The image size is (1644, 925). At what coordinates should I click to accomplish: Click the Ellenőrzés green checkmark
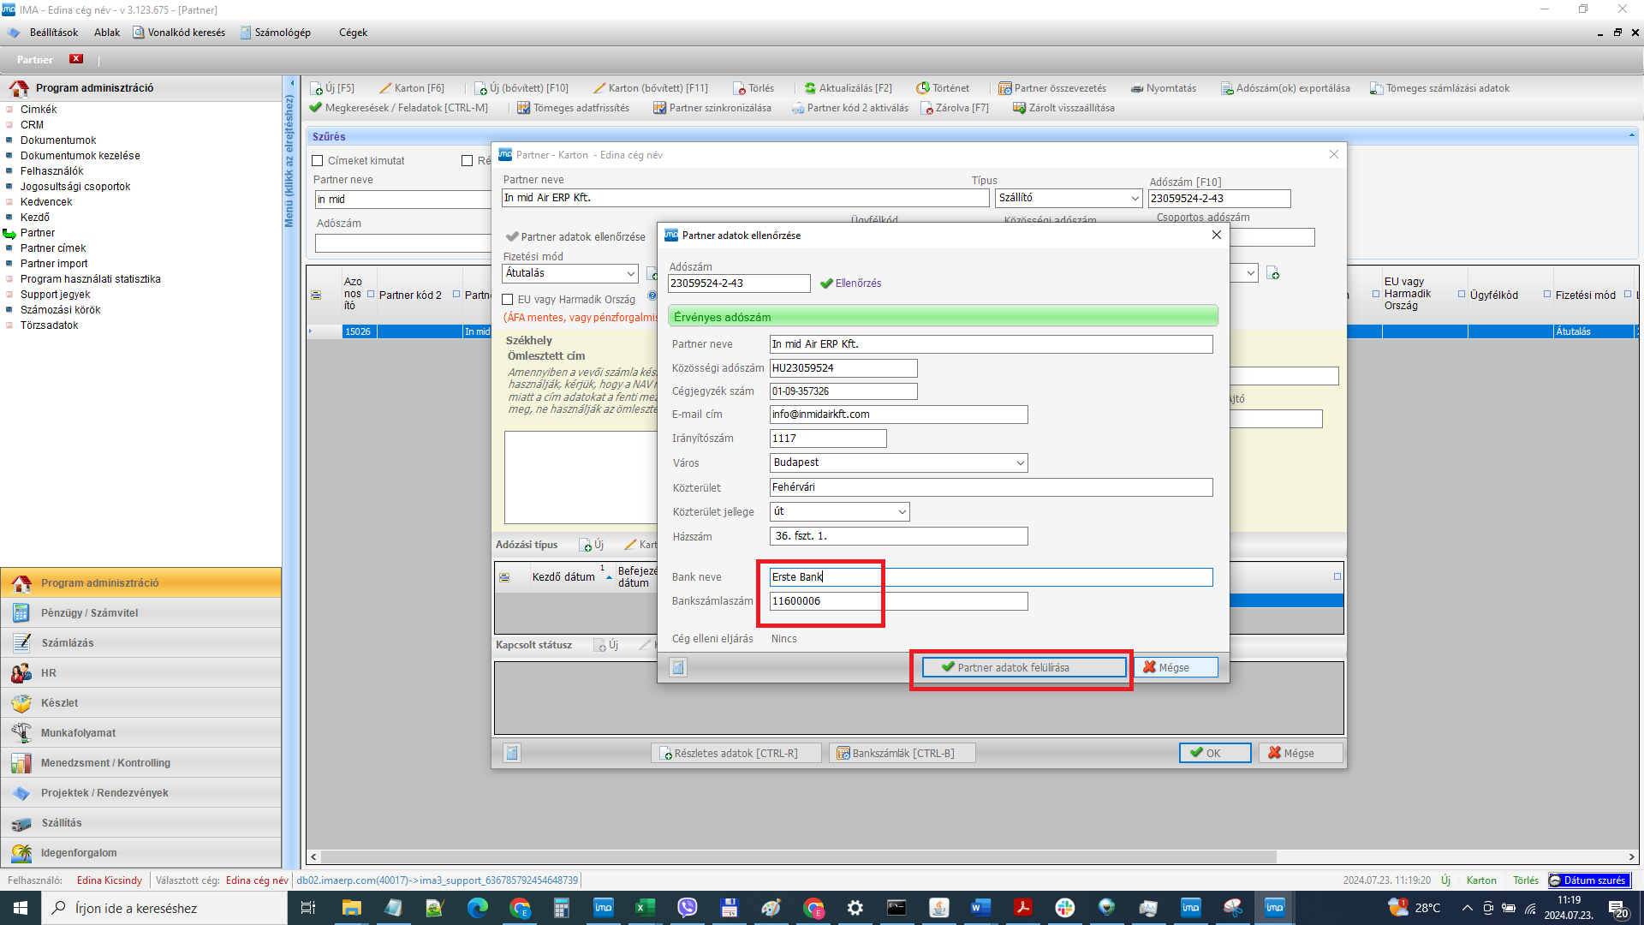pos(826,283)
